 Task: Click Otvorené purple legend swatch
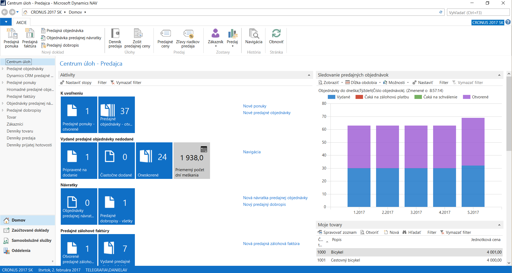[x=466, y=97]
